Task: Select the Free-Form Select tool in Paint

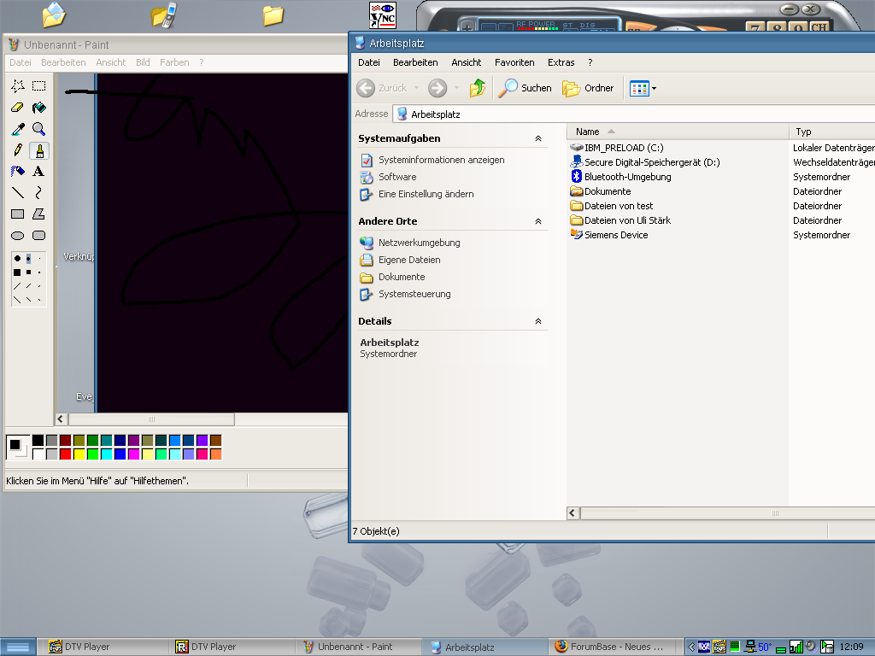Action: pos(18,86)
